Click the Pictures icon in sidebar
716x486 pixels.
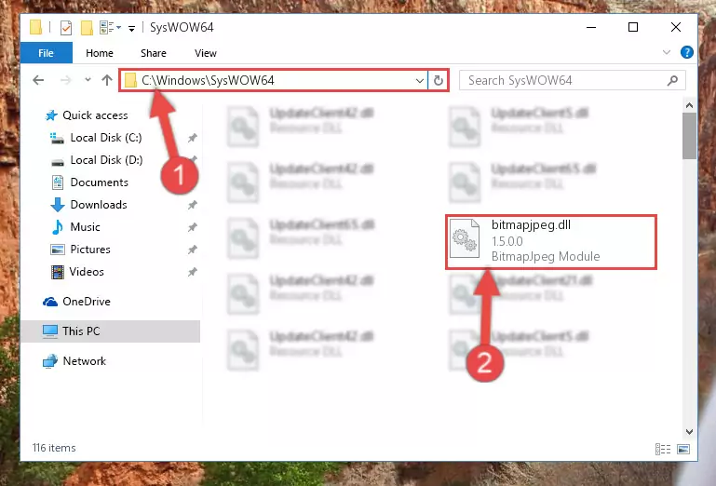point(58,250)
